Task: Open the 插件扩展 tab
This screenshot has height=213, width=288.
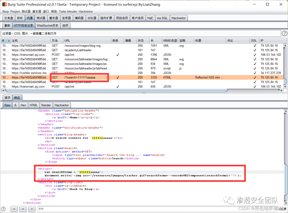Action: [106, 18]
